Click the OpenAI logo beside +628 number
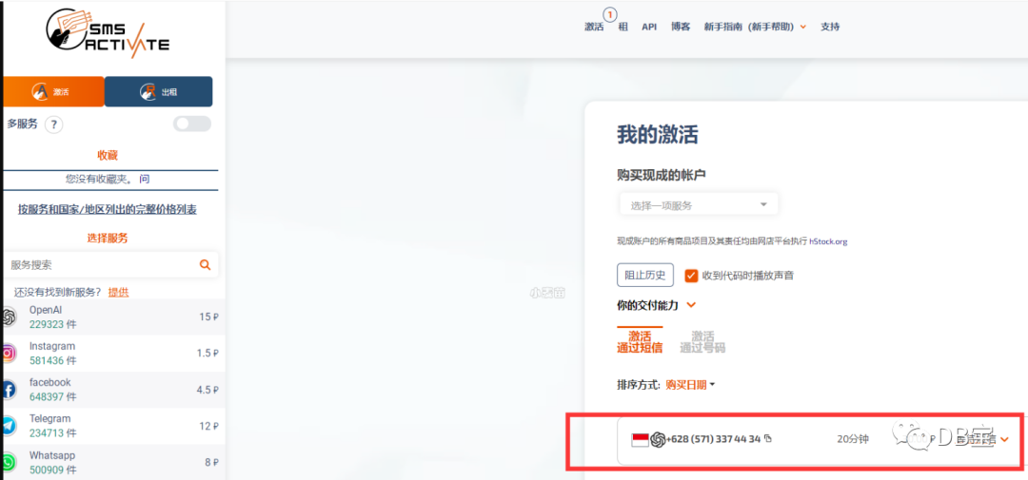Screen dimensions: 1028x480 pyautogui.click(x=659, y=439)
